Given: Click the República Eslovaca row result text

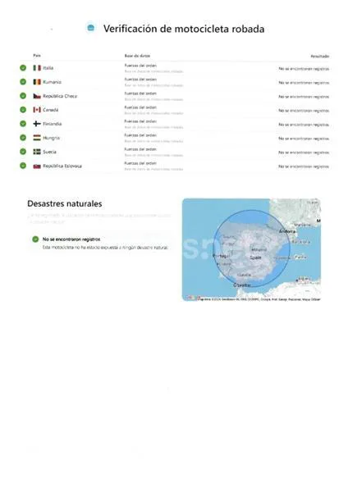Looking at the screenshot, I should tap(304, 166).
